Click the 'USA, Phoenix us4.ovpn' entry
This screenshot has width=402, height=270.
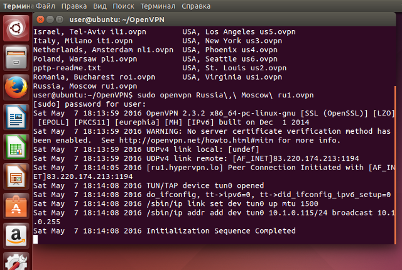[x=230, y=50]
